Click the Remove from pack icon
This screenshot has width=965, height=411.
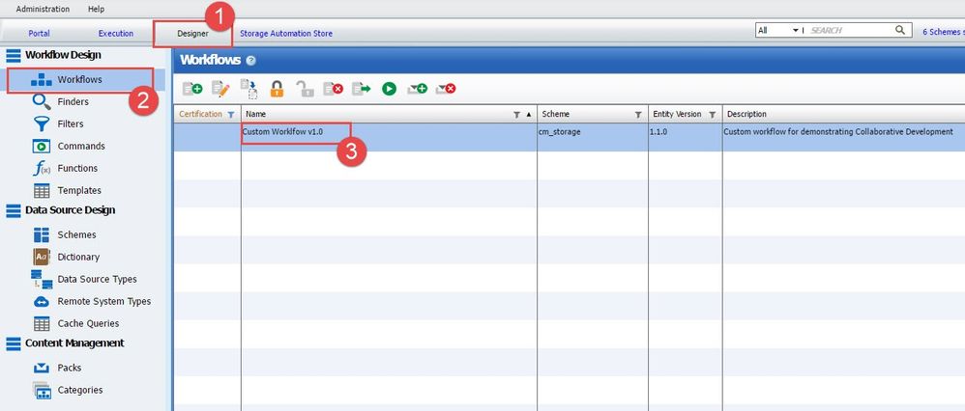point(446,89)
